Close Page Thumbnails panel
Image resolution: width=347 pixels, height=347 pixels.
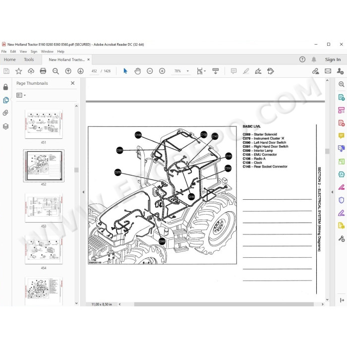72,83
